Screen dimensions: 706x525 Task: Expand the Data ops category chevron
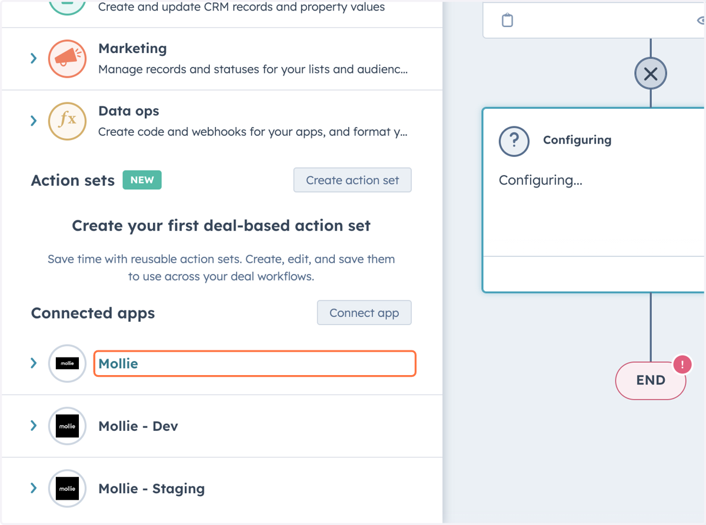pos(34,121)
